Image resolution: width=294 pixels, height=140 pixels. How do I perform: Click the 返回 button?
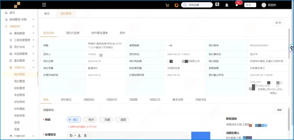pos(278,23)
